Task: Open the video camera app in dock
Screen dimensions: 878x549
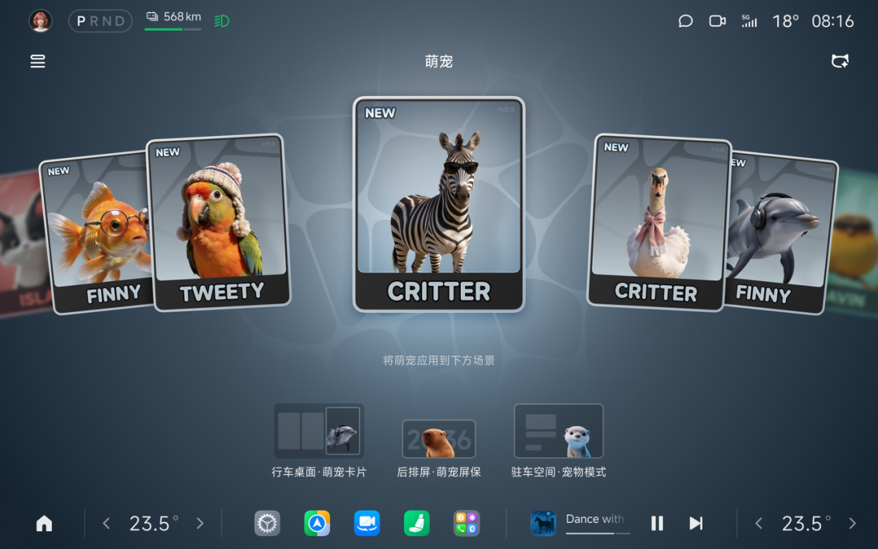Action: point(367,523)
